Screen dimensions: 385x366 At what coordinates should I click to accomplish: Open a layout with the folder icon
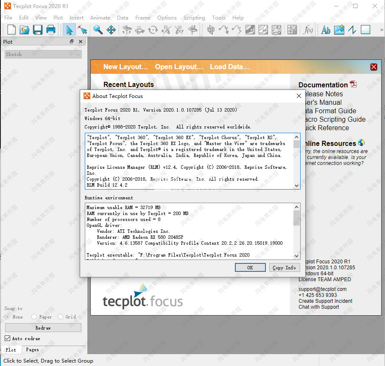[24, 30]
